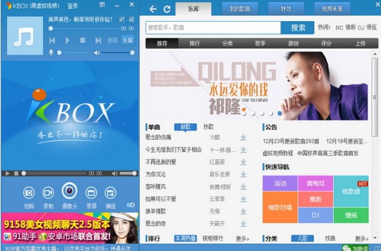
Task: Select 推荐 in library navigation
Action: [x=162, y=43]
